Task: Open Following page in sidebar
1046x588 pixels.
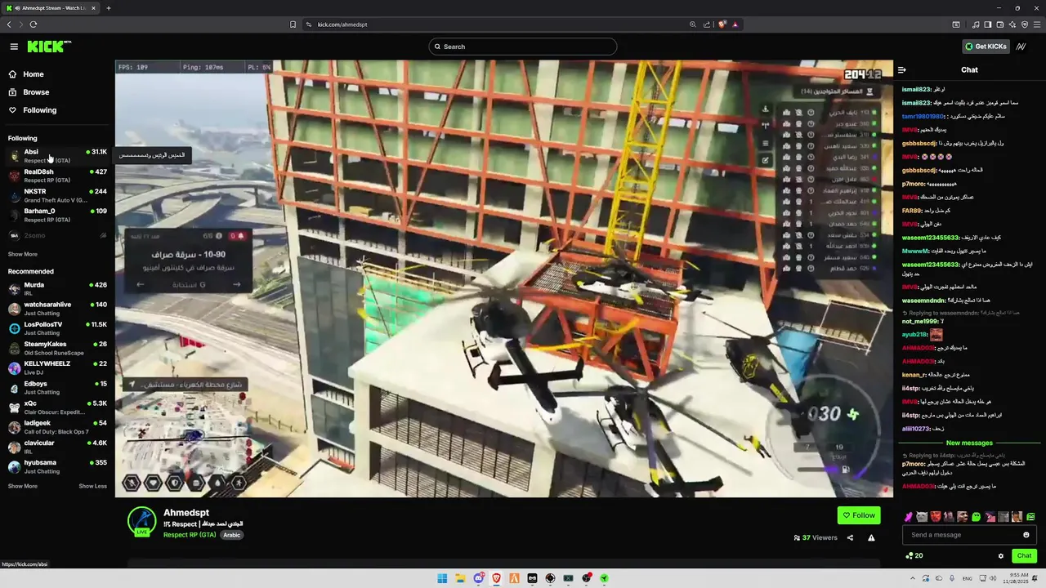Action: coord(40,110)
